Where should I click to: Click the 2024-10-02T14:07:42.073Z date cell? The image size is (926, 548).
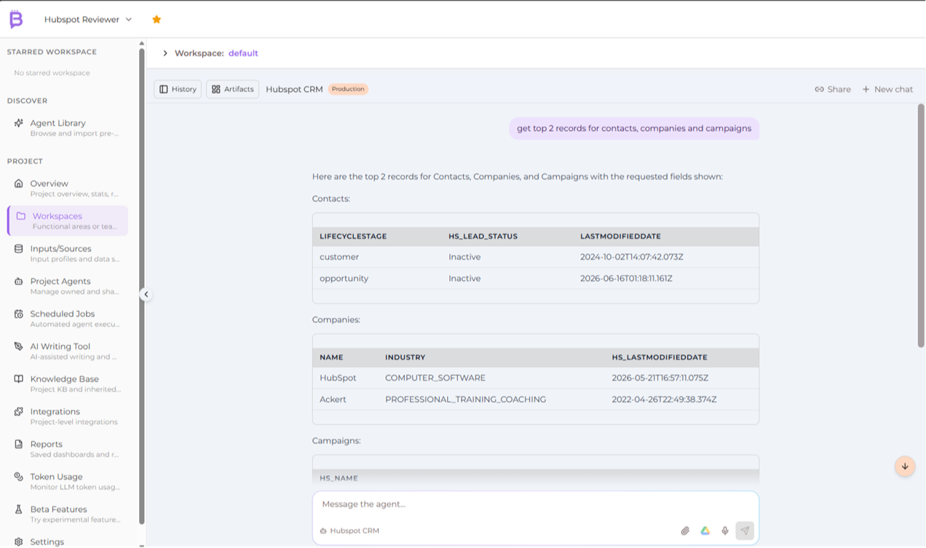pos(632,257)
